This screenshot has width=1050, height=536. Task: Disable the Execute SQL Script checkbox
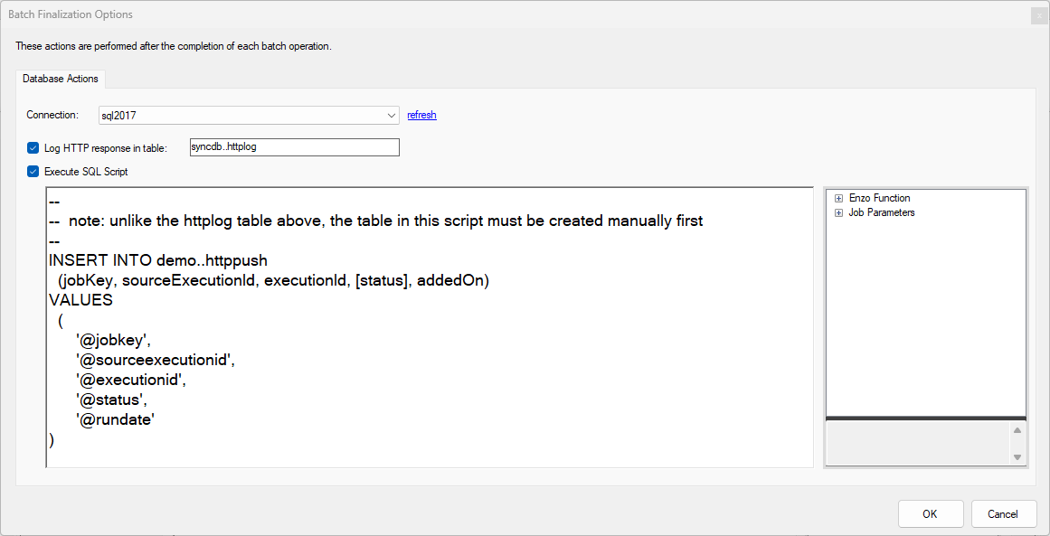[33, 172]
